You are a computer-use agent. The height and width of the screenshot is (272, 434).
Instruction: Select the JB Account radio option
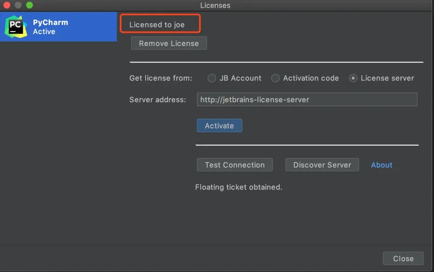click(212, 78)
